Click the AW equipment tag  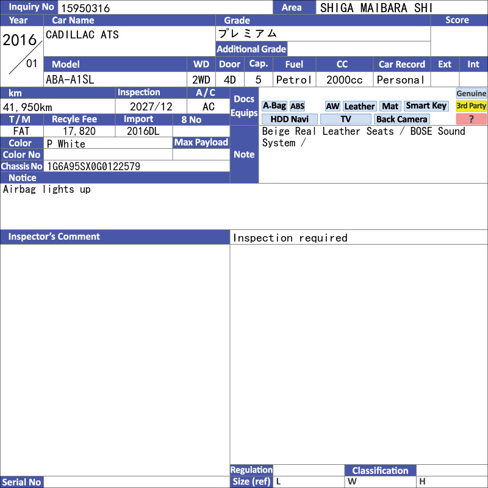(332, 106)
